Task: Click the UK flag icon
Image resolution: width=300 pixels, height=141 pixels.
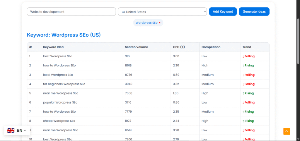Action: [11, 130]
